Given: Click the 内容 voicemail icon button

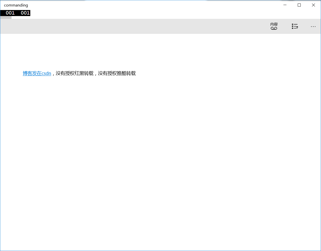Looking at the screenshot, I should (x=274, y=26).
